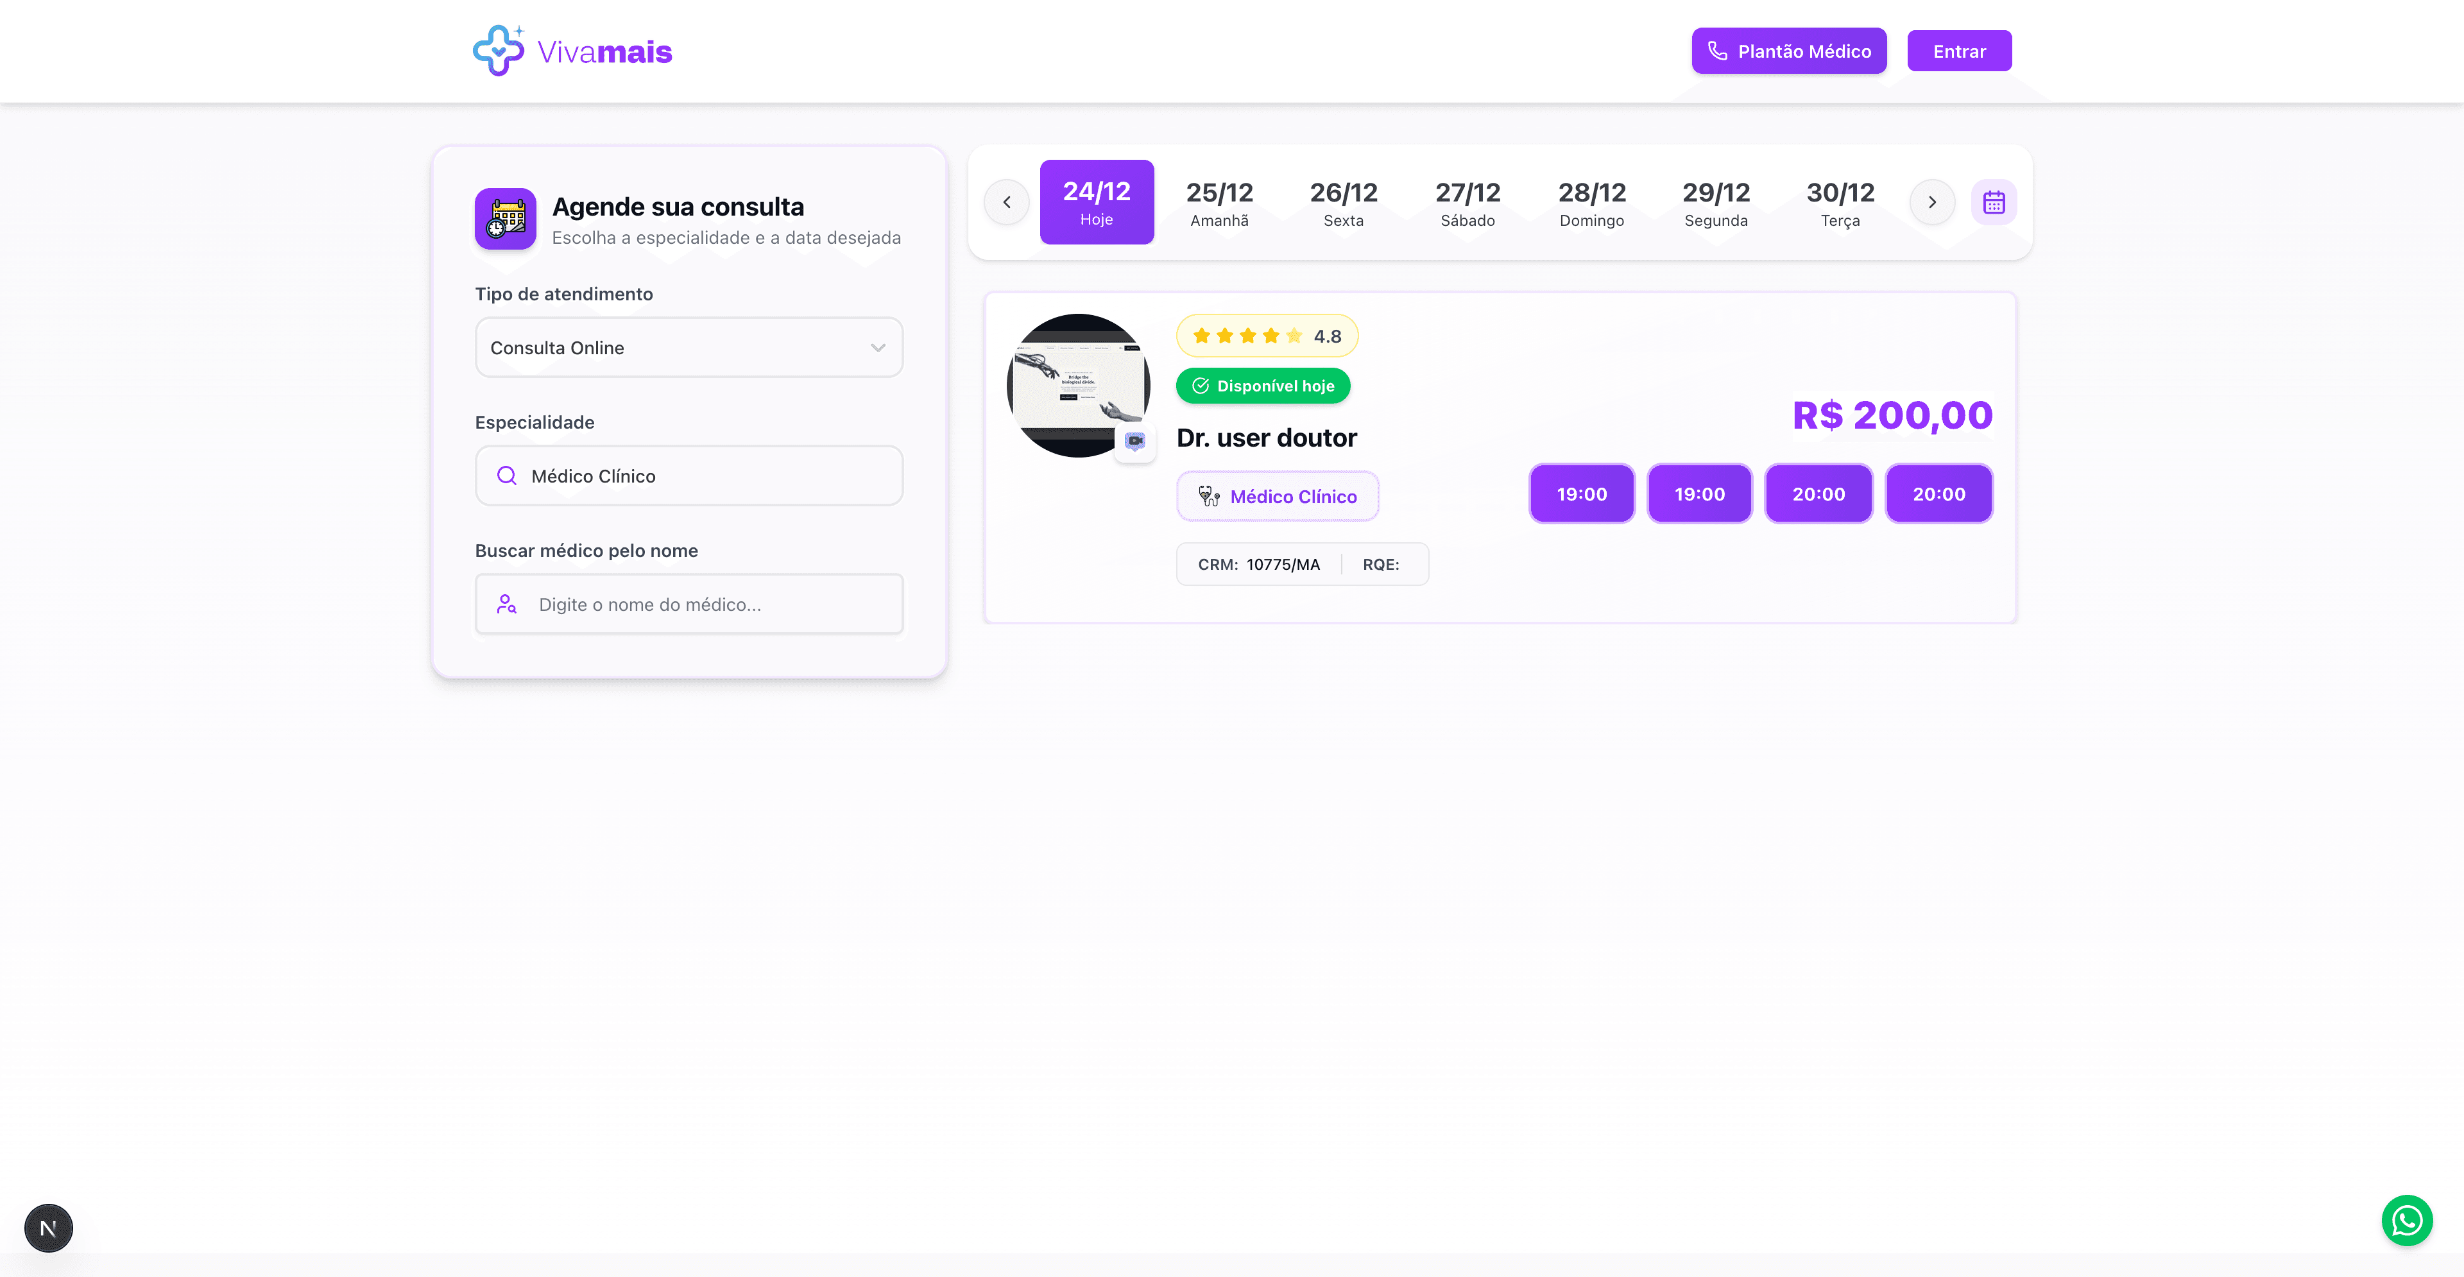Click the person-search icon in doctor name field
Screen dimensions: 2464x1277
(506, 604)
